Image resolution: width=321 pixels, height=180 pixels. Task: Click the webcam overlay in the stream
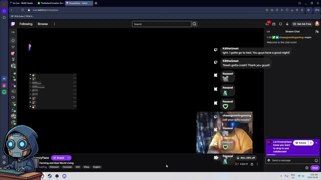coord(224,132)
